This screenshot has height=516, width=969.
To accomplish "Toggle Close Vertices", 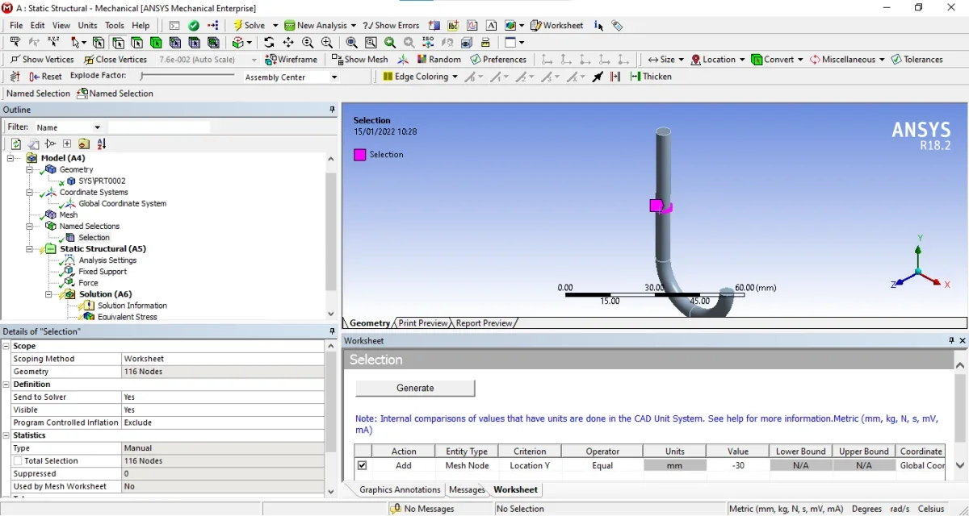I will click(x=114, y=60).
